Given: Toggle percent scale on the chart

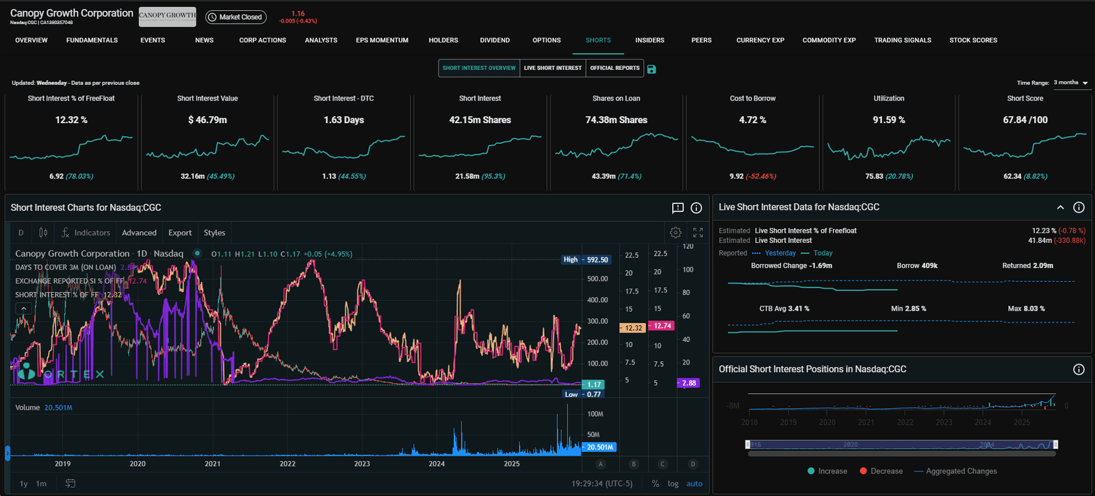Looking at the screenshot, I should 656,484.
